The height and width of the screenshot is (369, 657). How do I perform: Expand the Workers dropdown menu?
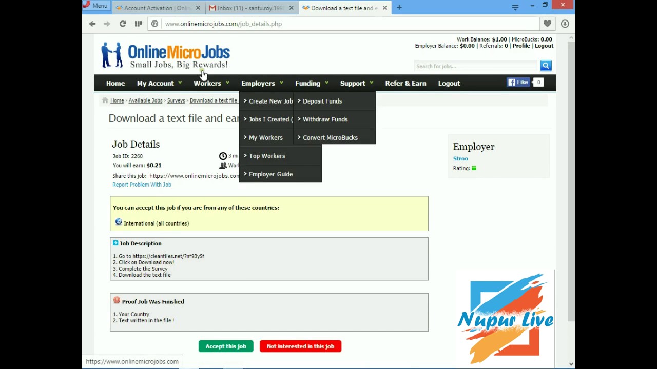pyautogui.click(x=211, y=83)
